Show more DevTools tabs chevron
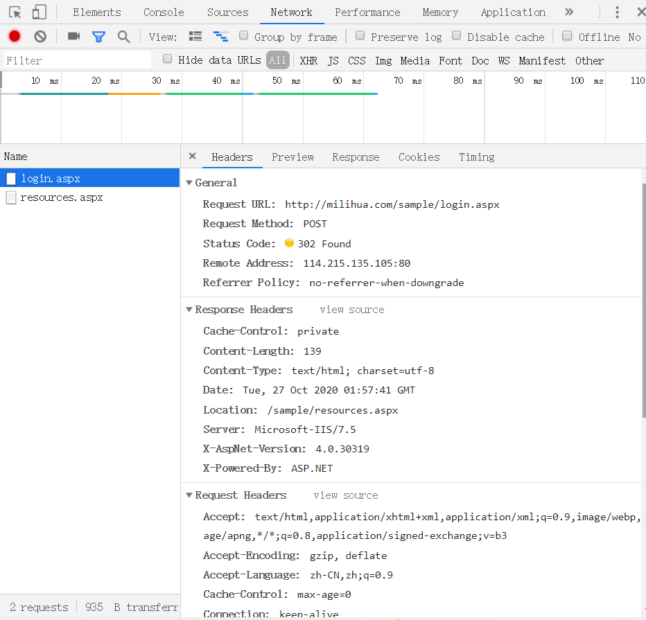The image size is (646, 620). (x=569, y=12)
